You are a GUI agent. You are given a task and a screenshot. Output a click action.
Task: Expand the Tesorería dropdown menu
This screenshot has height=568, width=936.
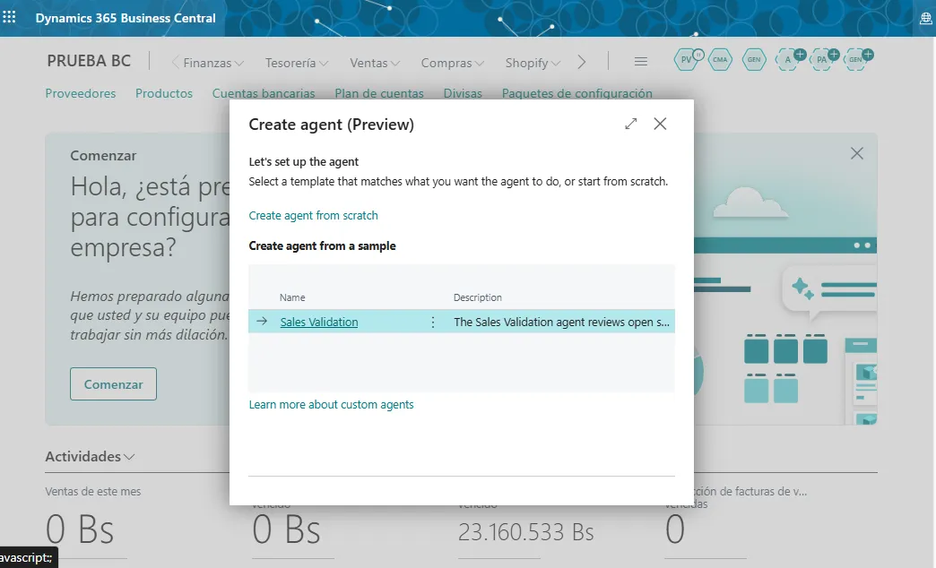point(297,63)
